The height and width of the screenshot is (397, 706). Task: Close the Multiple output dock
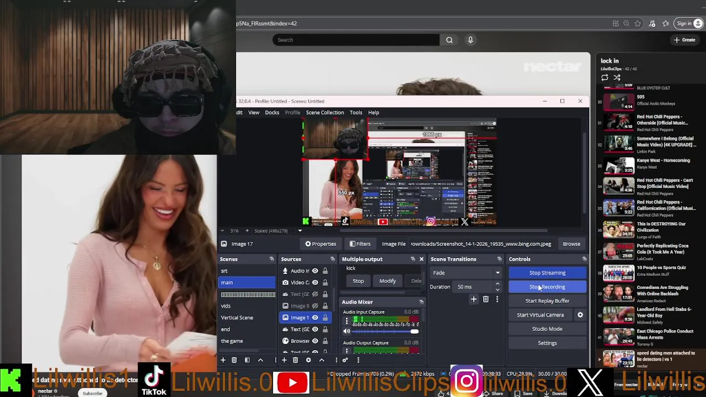(x=421, y=259)
